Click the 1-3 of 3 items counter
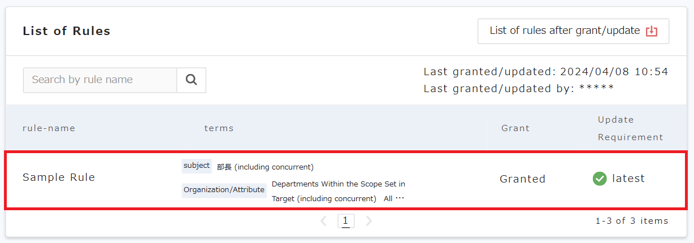 (x=631, y=221)
